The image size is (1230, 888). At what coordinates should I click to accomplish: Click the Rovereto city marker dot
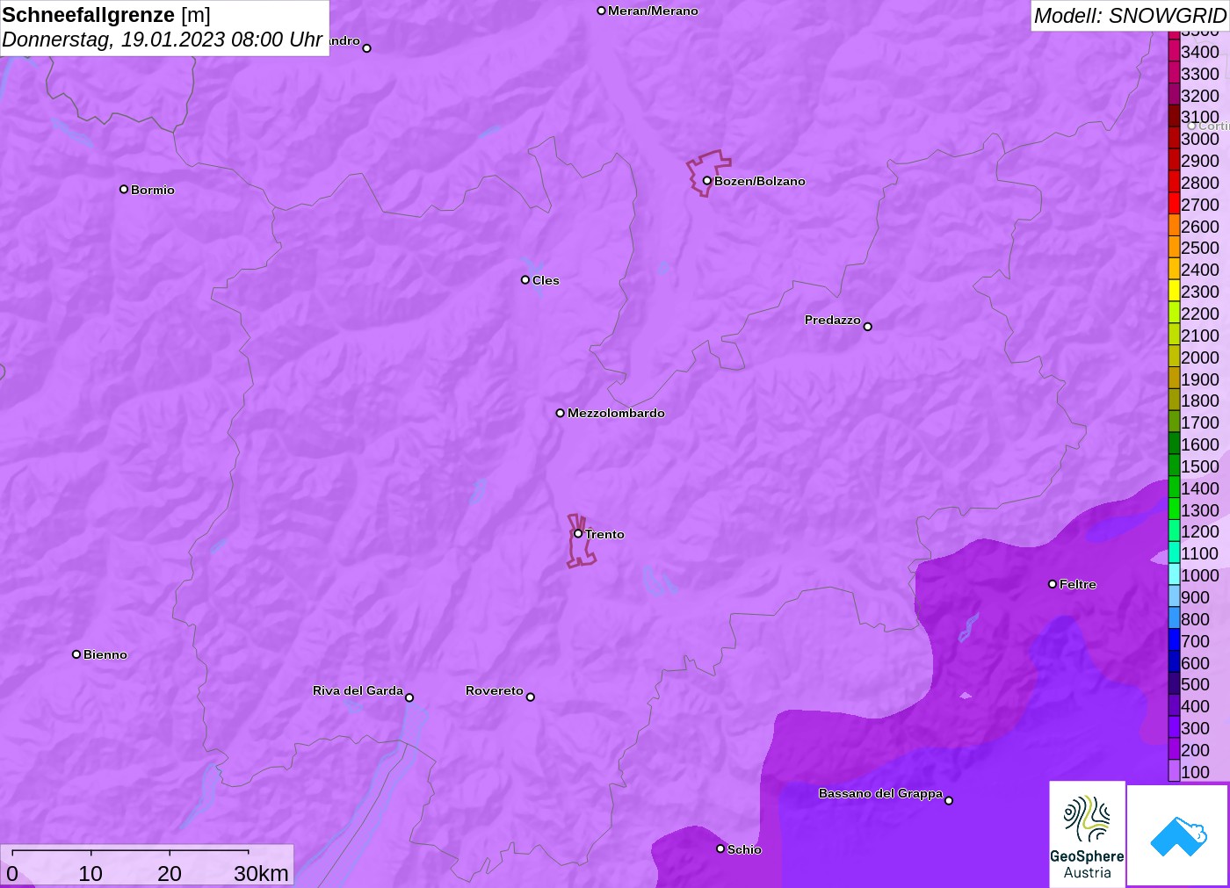pyautogui.click(x=530, y=697)
